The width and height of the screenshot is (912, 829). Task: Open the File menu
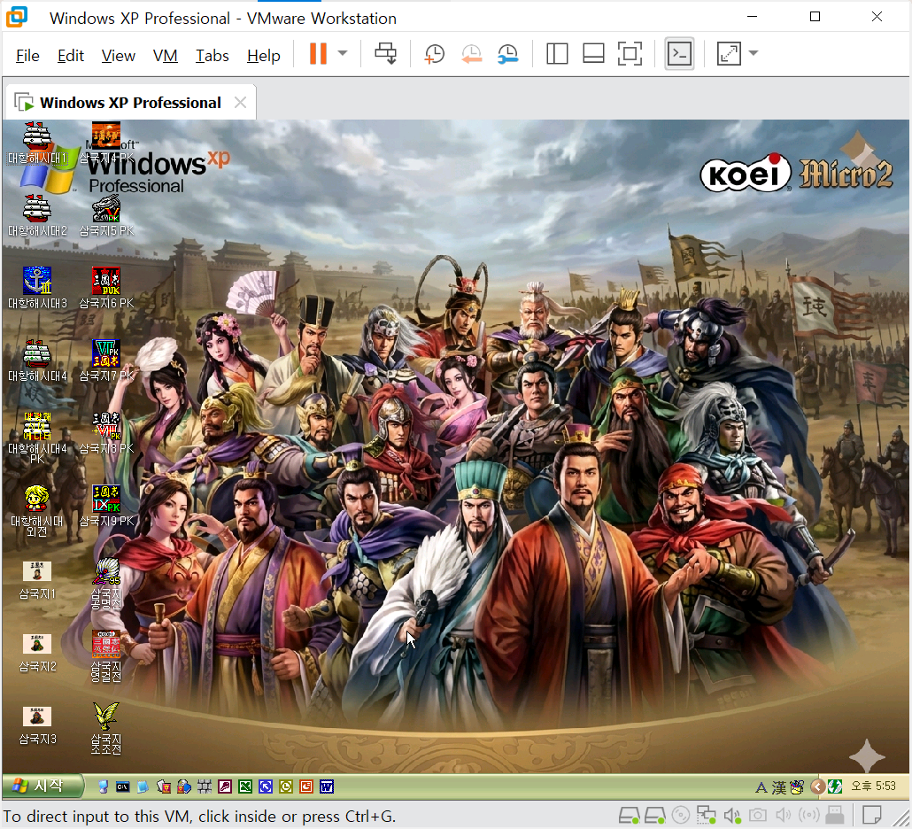(27, 56)
